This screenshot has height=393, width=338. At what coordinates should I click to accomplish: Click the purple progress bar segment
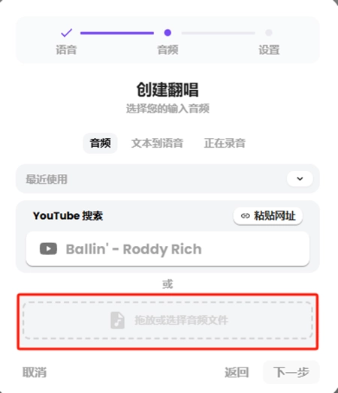117,33
